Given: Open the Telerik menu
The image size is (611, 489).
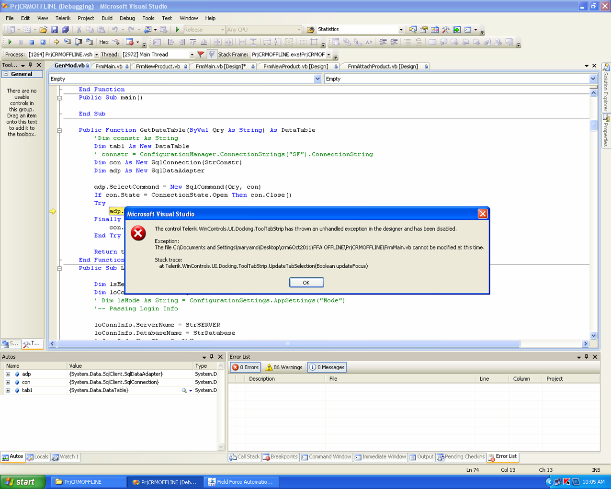Looking at the screenshot, I should click(x=63, y=18).
